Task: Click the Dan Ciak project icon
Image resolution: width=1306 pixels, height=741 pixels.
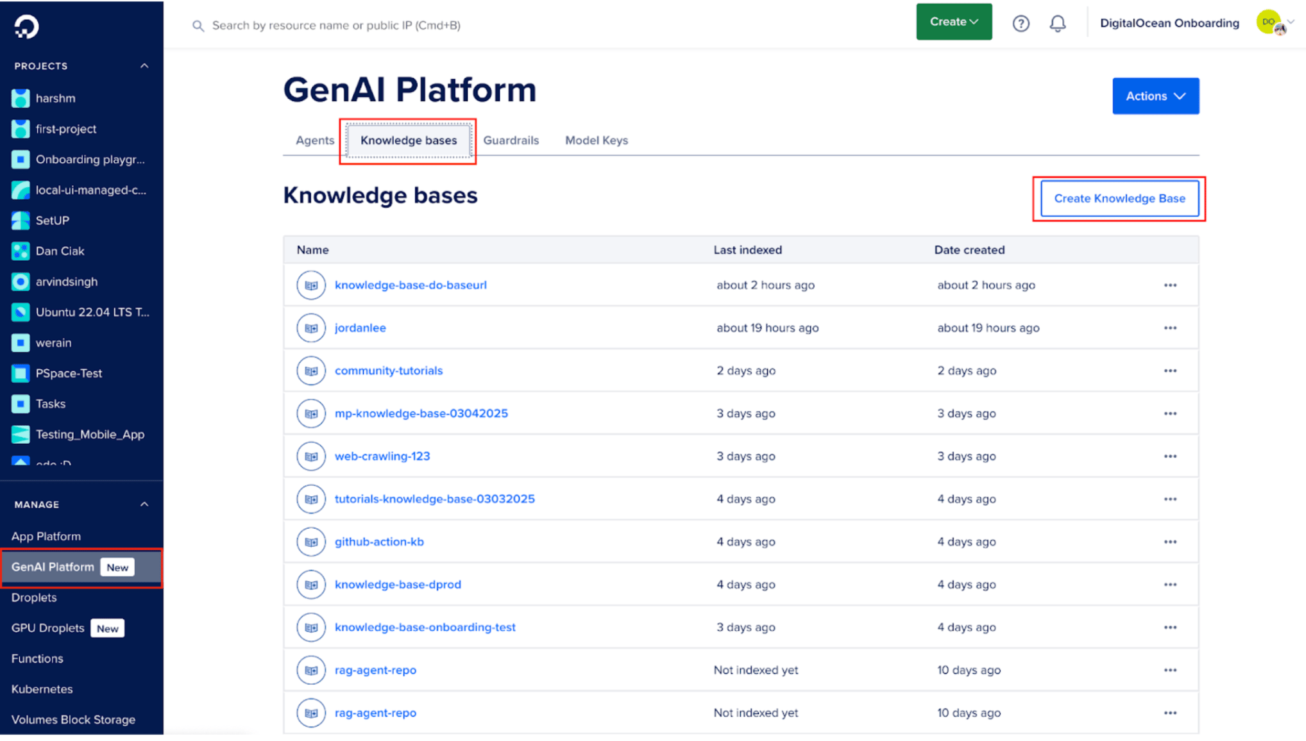Action: tap(21, 251)
